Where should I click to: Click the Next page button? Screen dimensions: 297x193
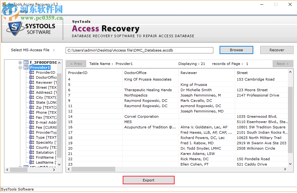(282, 64)
